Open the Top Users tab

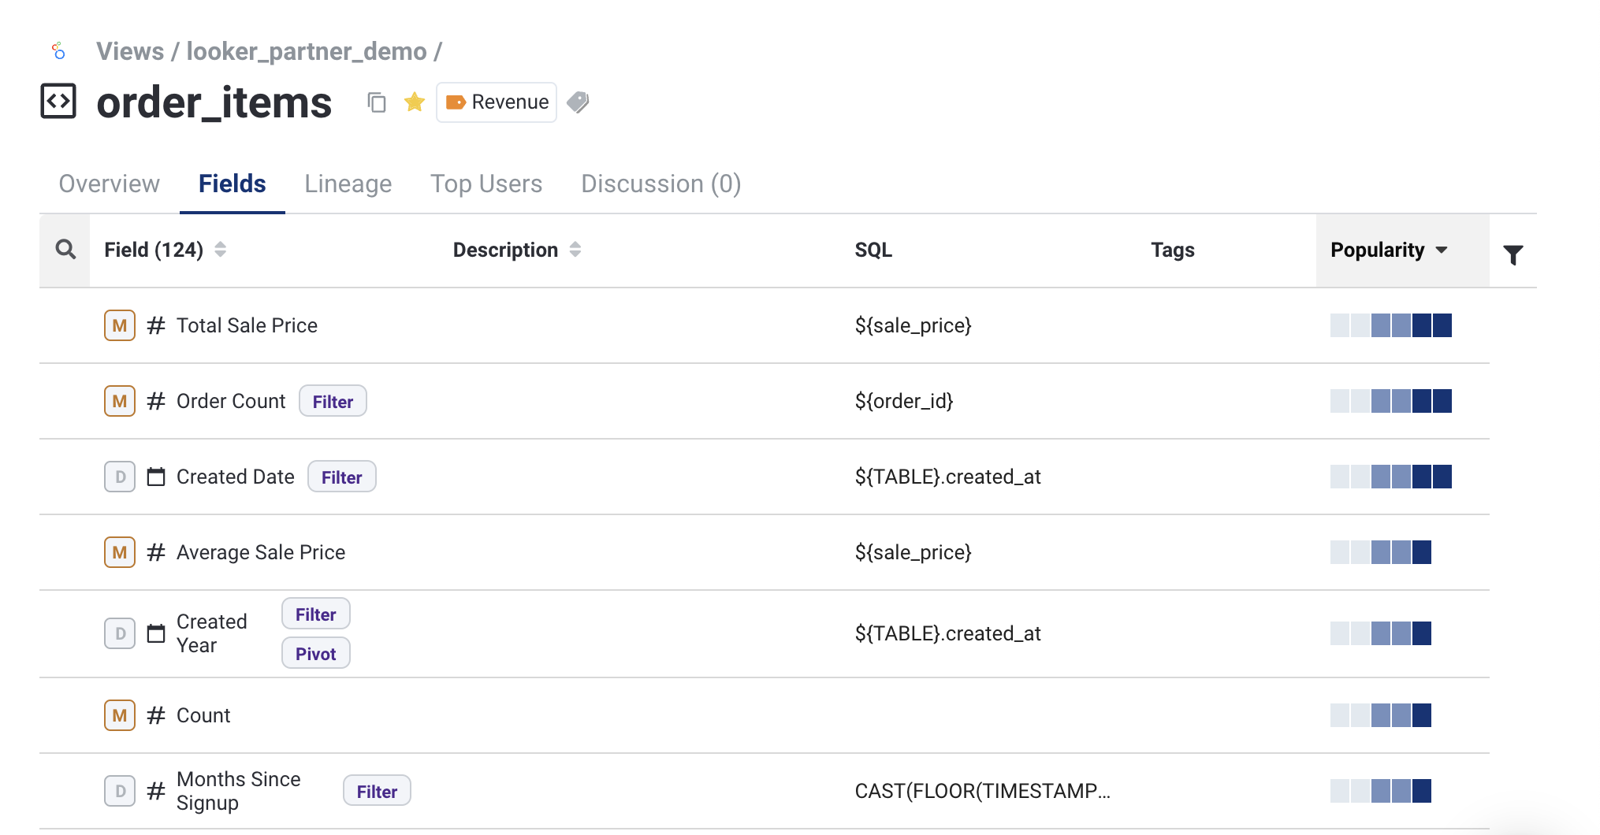click(x=486, y=184)
